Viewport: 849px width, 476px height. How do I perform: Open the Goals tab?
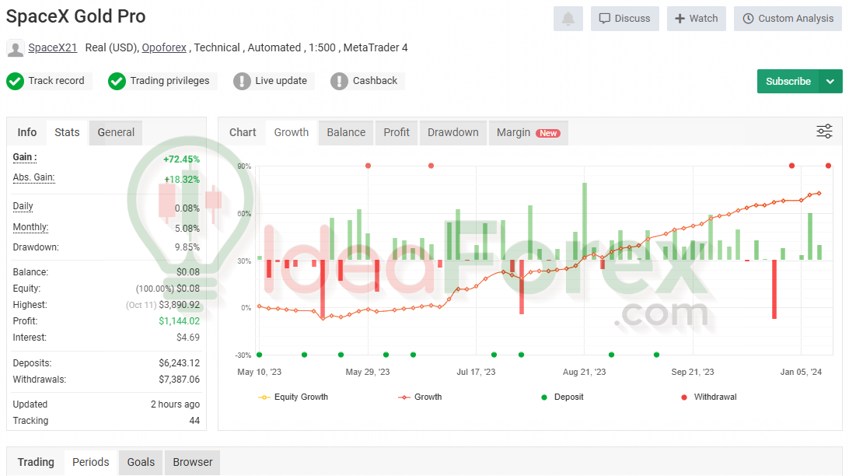point(141,463)
